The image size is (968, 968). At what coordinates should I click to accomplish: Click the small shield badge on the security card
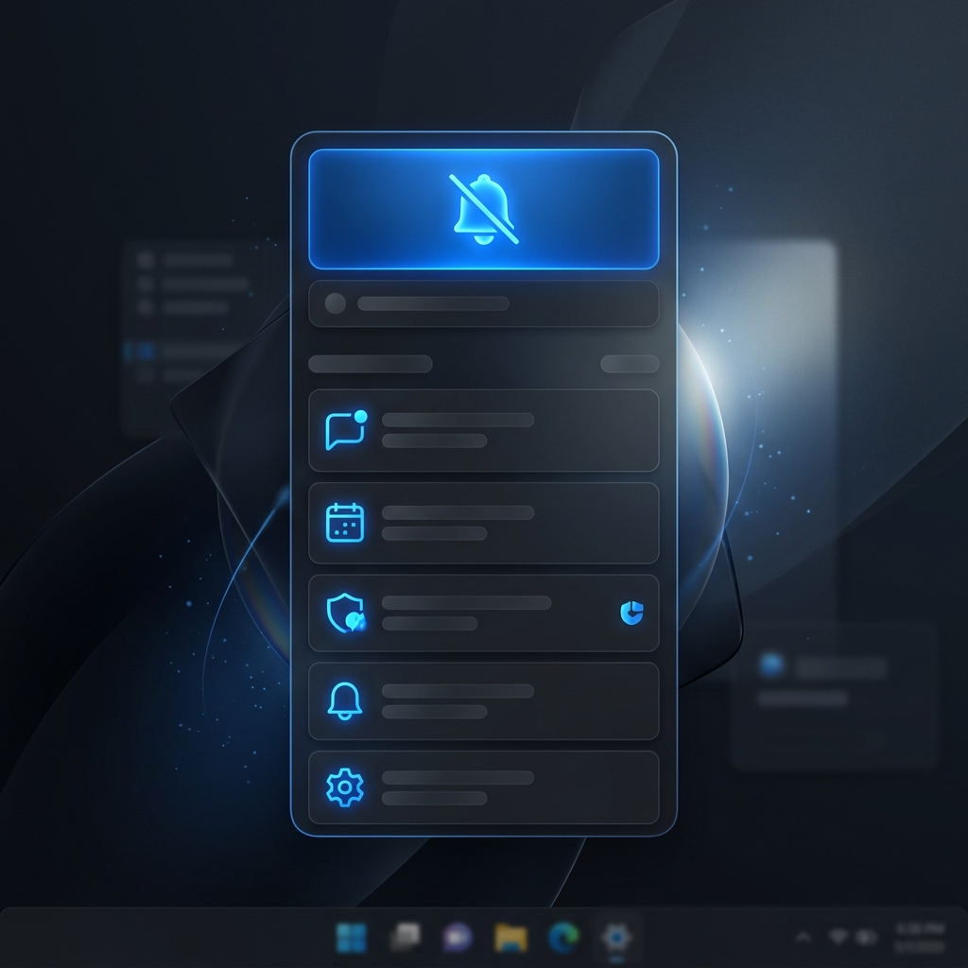click(631, 613)
